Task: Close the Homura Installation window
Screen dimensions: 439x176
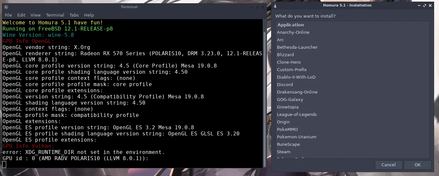Action: pyautogui.click(x=431, y=6)
